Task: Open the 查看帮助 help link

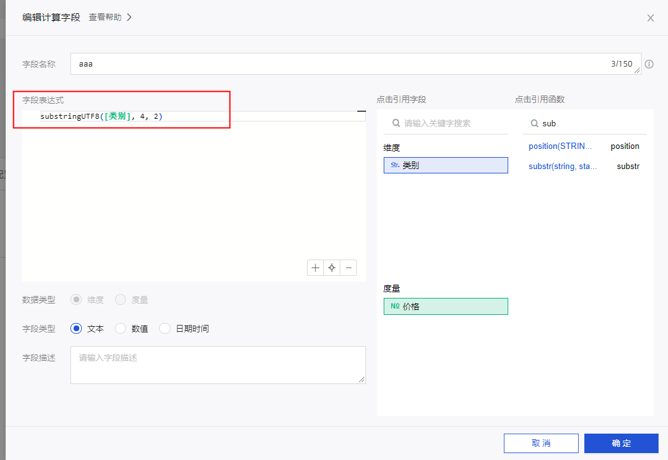Action: point(105,17)
